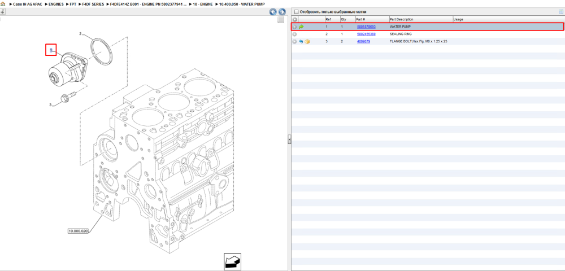This screenshot has height=271, width=565.
Task: Open the Case IH AG APAC breadcrumb
Action: click(27, 4)
